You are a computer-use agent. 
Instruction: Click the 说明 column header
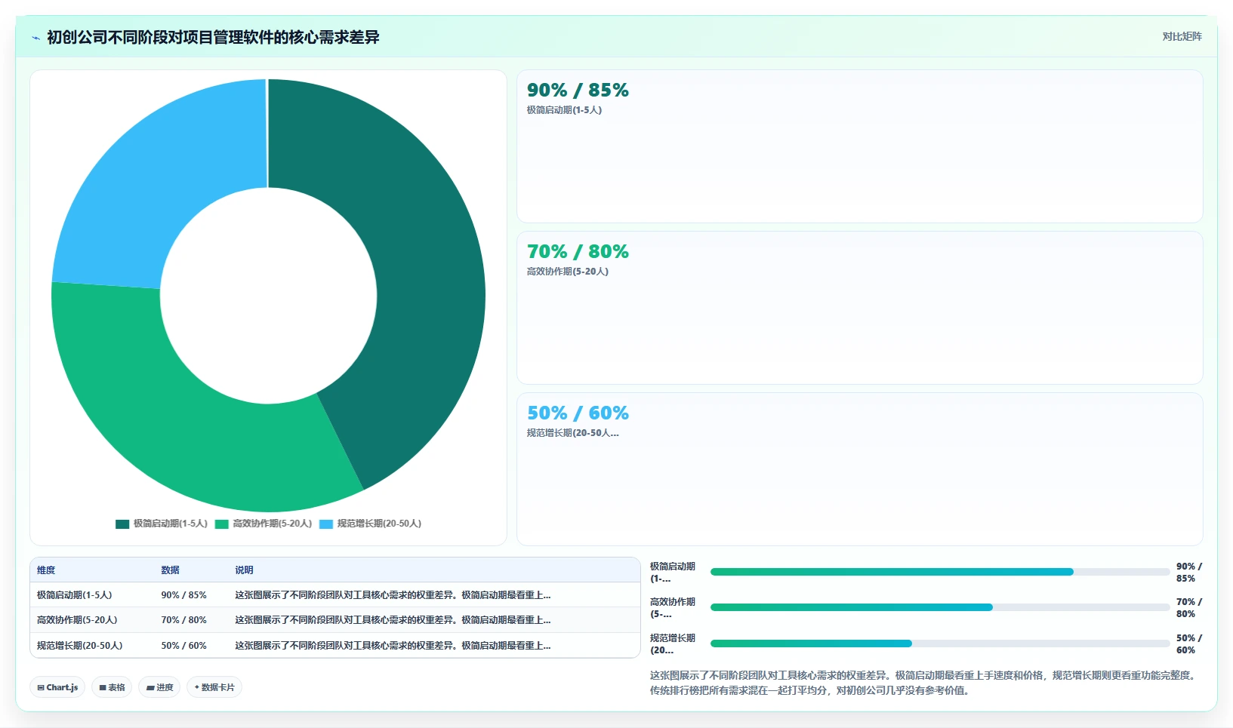pos(244,570)
